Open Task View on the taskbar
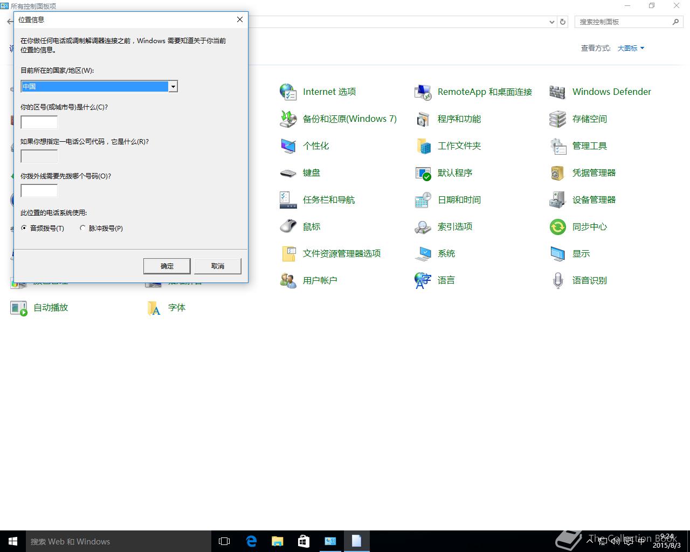 click(x=224, y=541)
